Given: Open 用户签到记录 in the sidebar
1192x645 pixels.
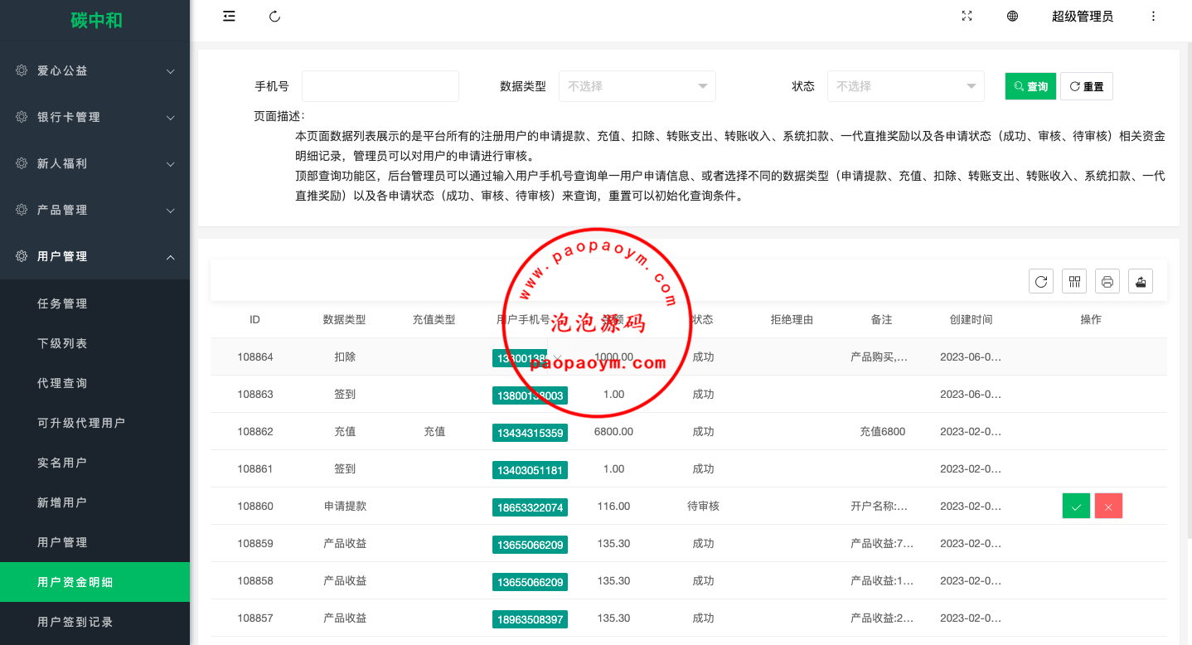Looking at the screenshot, I should 75,622.
